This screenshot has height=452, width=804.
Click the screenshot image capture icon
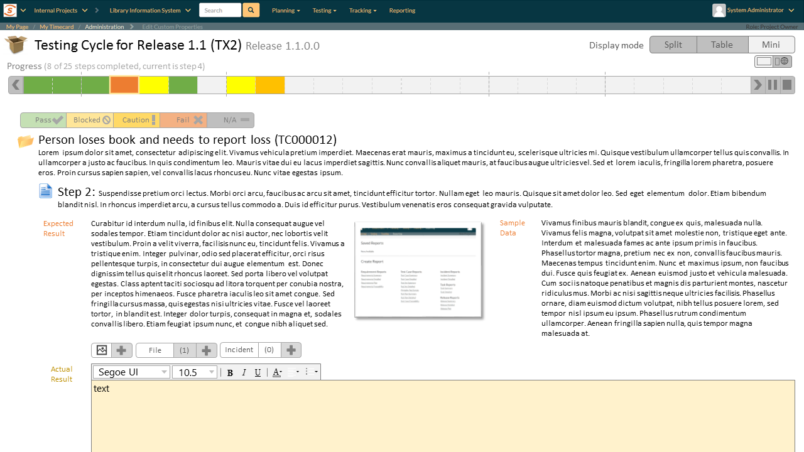click(102, 350)
